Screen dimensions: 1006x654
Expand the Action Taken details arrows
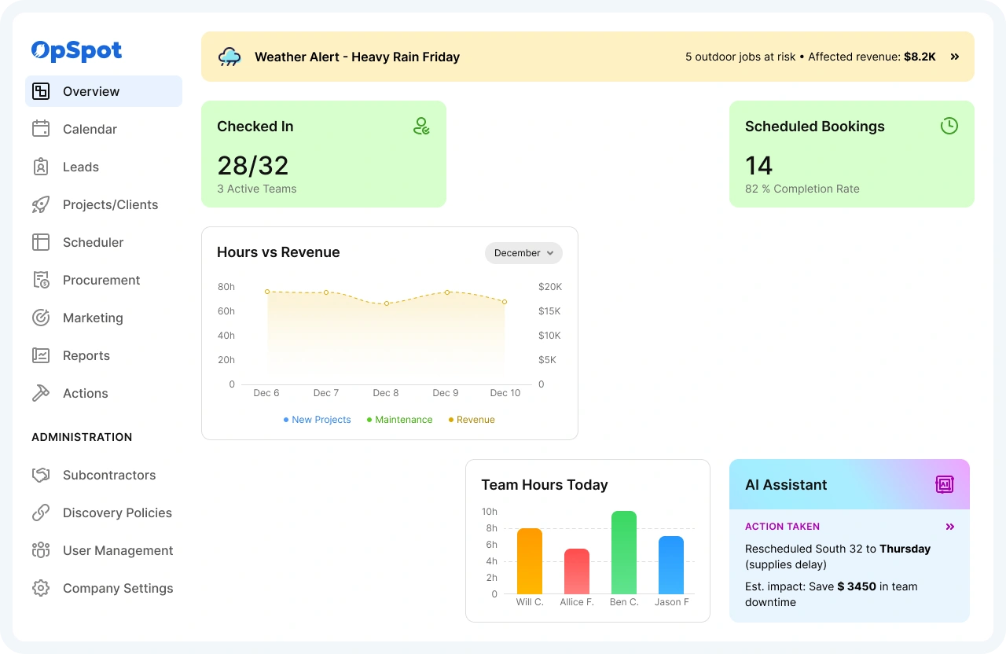click(950, 527)
